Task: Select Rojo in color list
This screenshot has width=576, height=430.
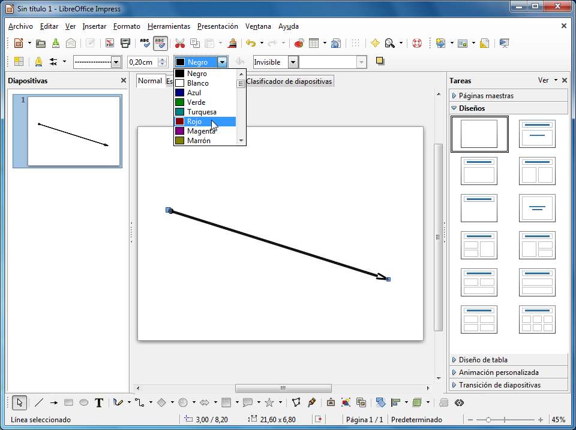Action: tap(205, 122)
